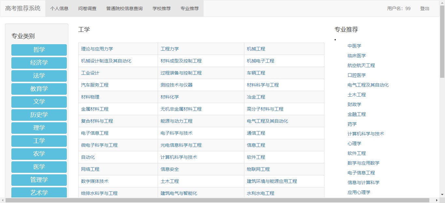Click 信息安全 major link
The width and height of the screenshot is (445, 203).
[x=170, y=169]
